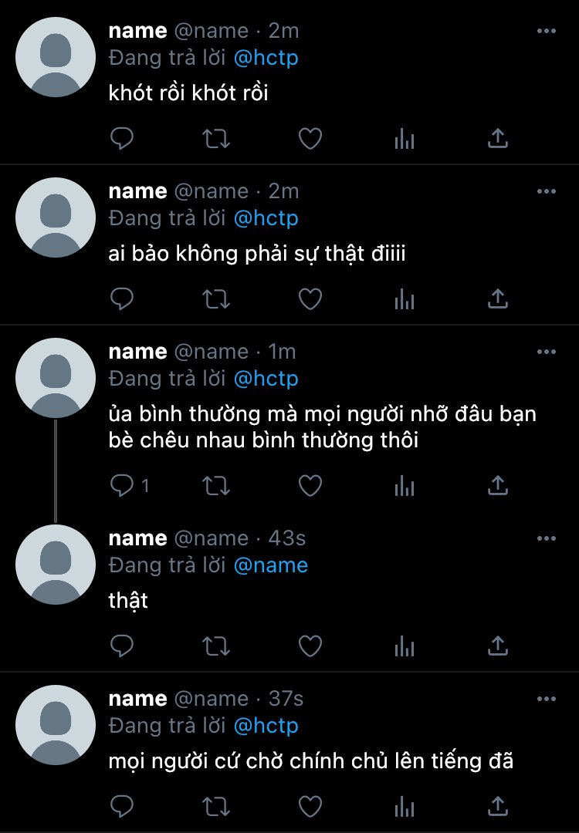Share the 'ủa bình thường mà' tweet

(498, 486)
